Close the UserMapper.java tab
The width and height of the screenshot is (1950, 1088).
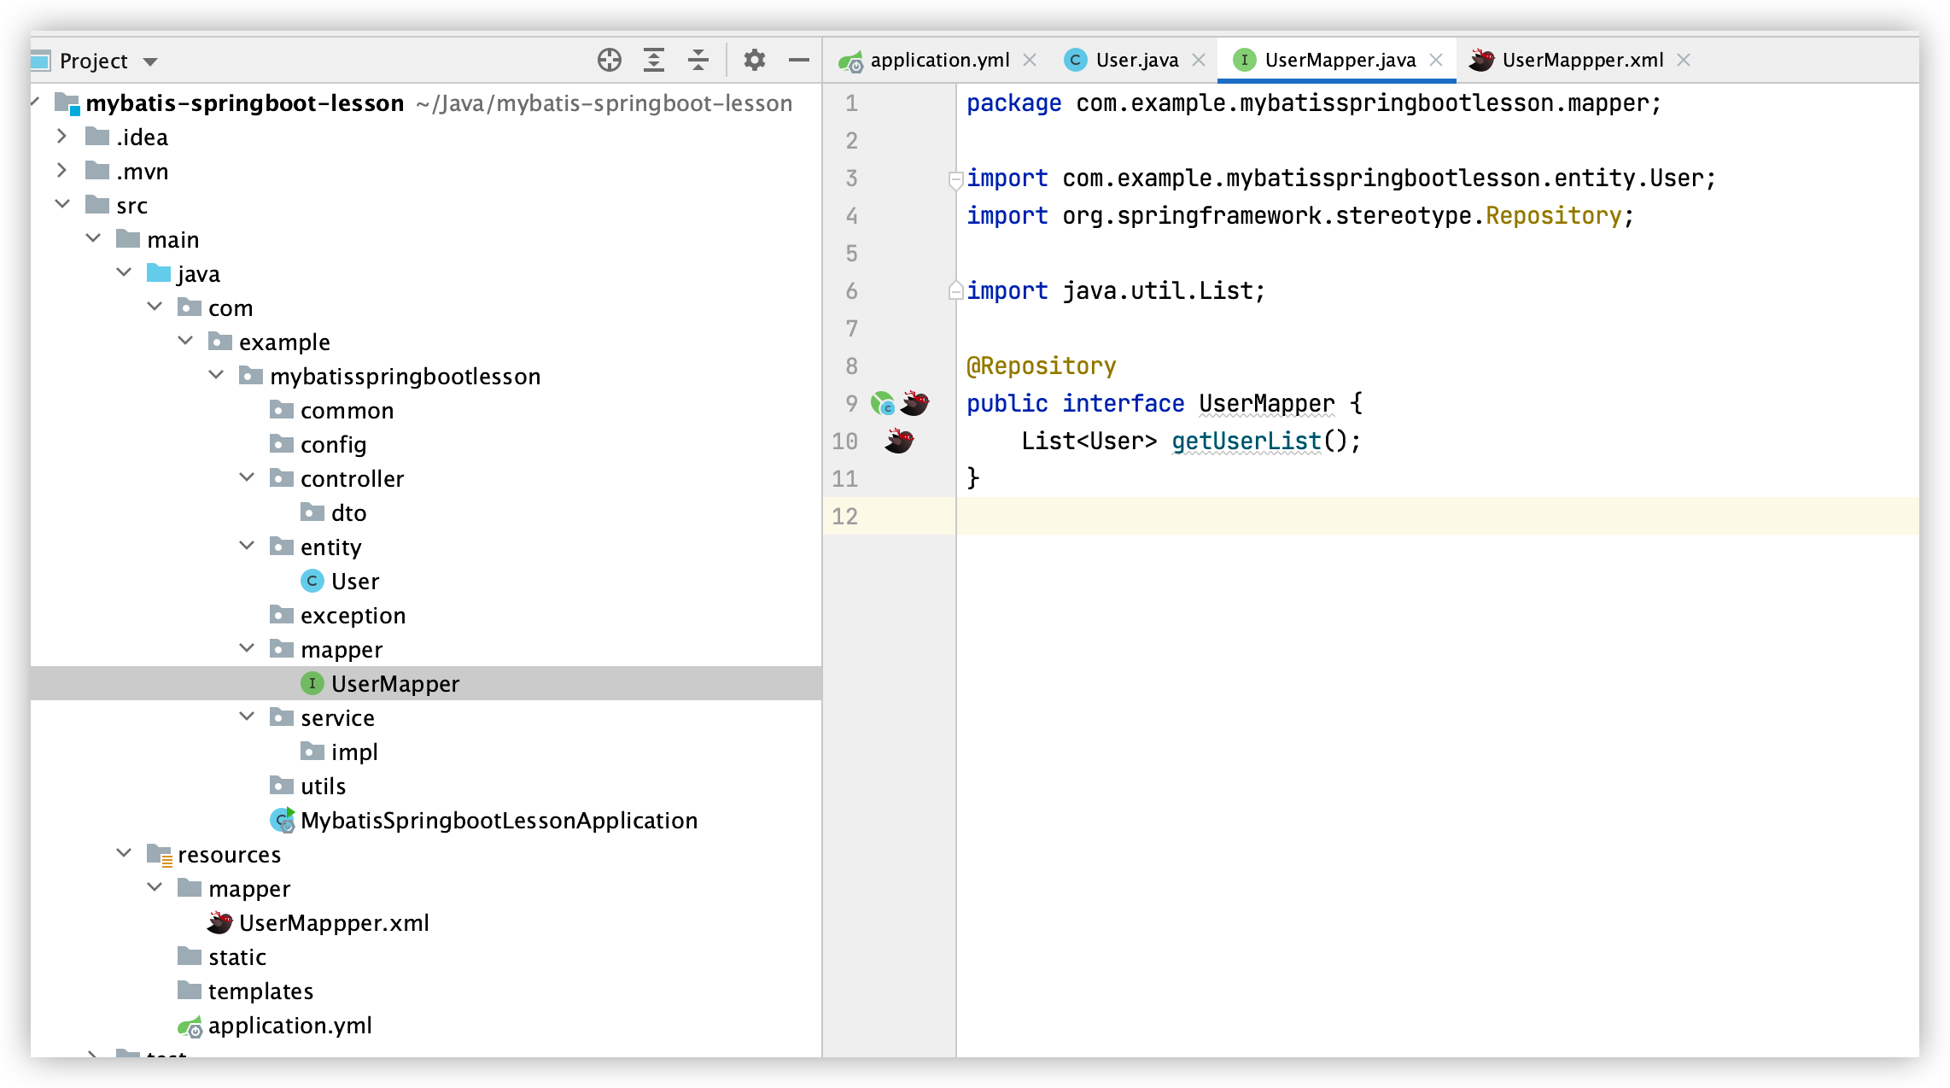pos(1436,60)
